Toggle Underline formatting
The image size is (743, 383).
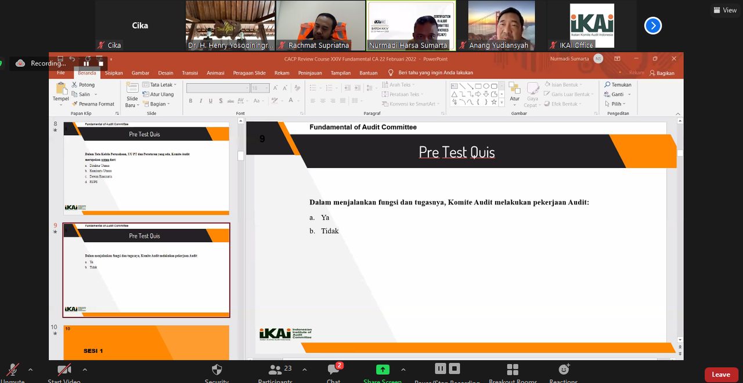[x=211, y=101]
